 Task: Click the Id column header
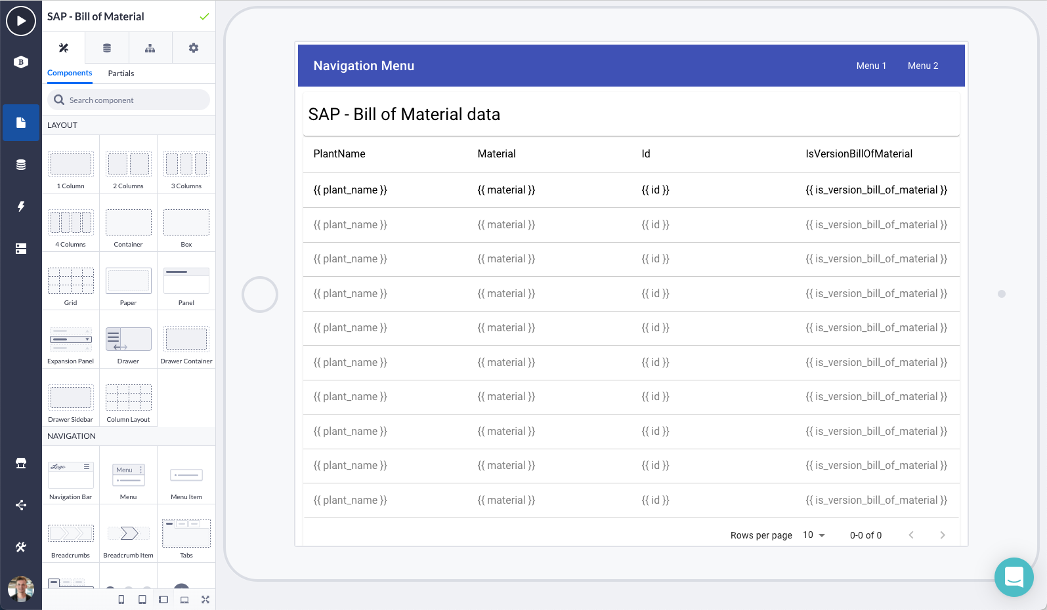coord(646,154)
